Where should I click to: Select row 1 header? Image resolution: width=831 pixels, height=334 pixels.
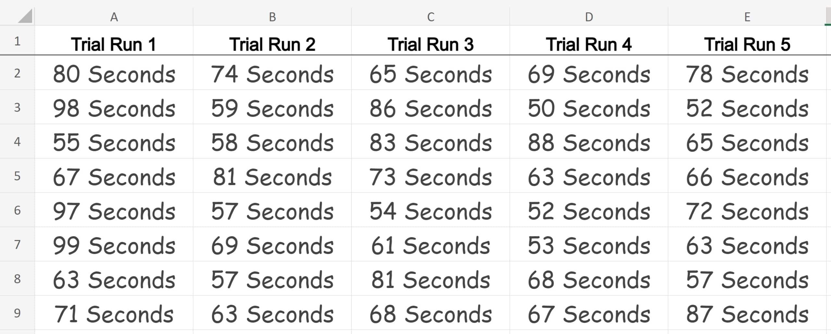pyautogui.click(x=17, y=41)
